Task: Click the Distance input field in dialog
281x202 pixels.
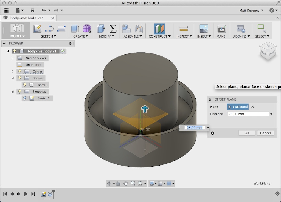Action: point(248,114)
